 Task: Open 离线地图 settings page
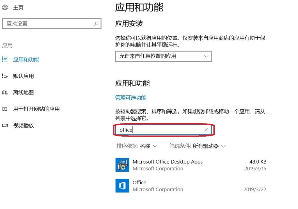click(x=23, y=93)
